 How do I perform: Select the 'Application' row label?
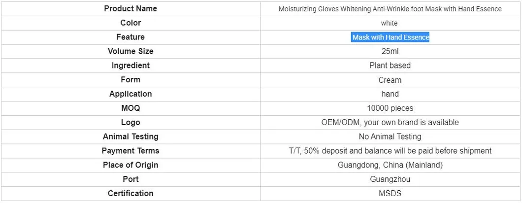pyautogui.click(x=130, y=94)
